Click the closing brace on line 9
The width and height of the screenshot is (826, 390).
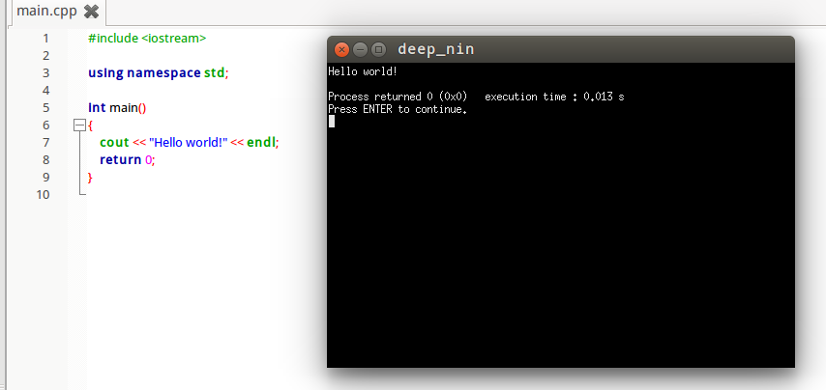(90, 178)
